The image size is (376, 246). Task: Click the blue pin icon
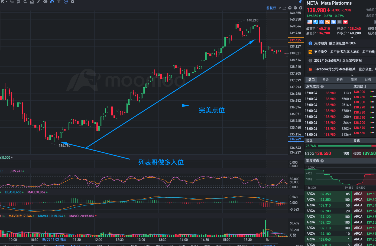[x=300, y=2]
